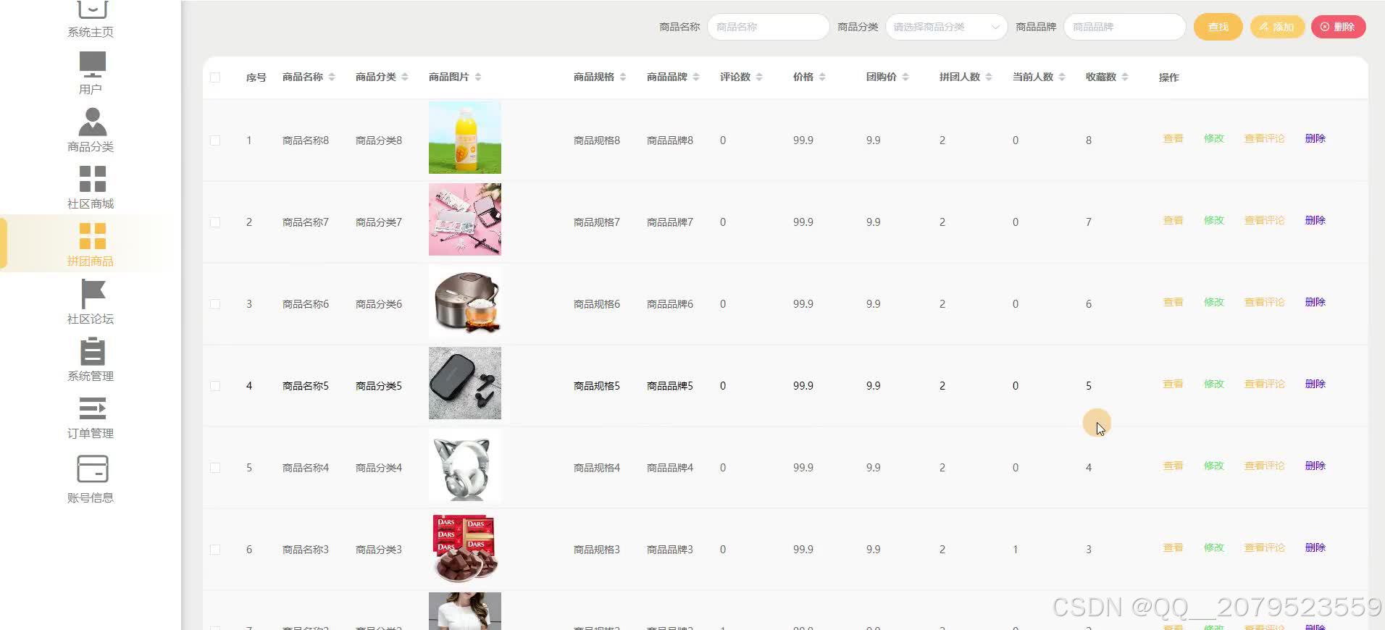
Task: Open the juice bottle product image
Action: coord(465,138)
